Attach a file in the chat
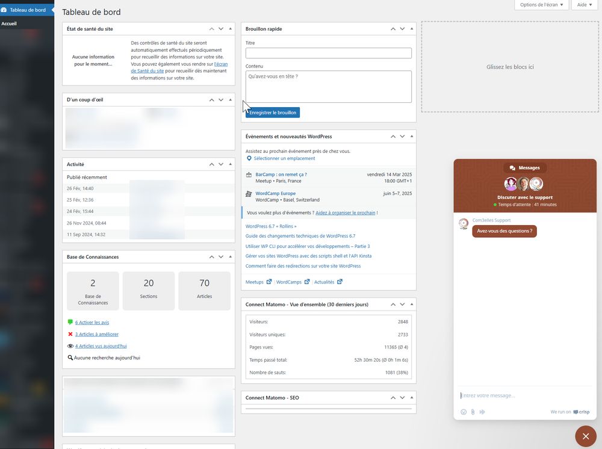The height and width of the screenshot is (449, 602). (x=473, y=412)
